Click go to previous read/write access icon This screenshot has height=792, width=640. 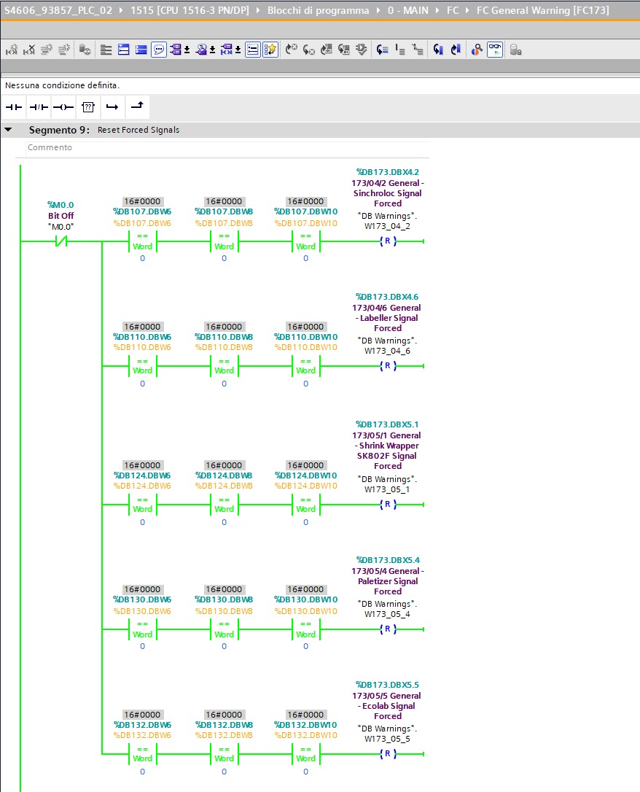[x=327, y=50]
